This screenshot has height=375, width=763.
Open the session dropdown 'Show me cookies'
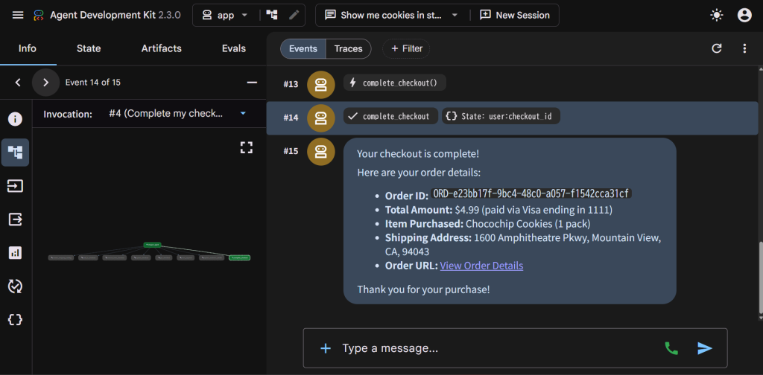pos(392,15)
